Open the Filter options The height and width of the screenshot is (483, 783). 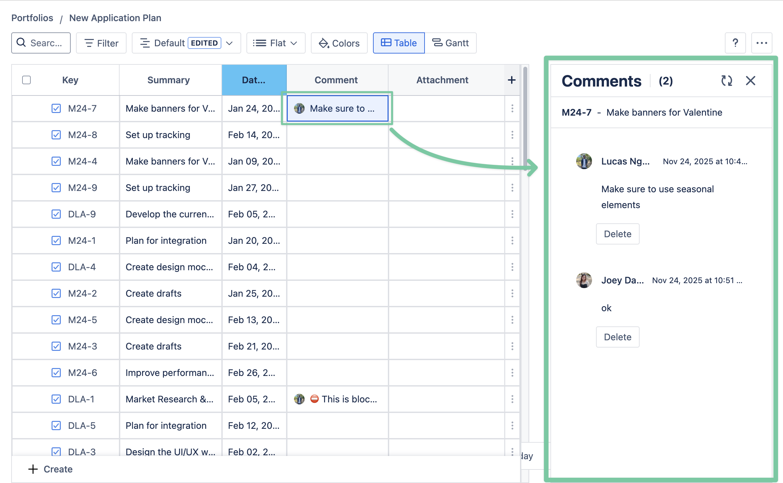pyautogui.click(x=101, y=43)
